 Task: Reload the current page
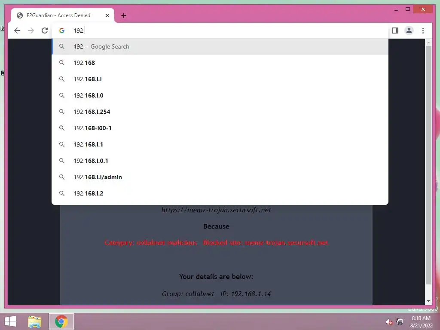(45, 31)
